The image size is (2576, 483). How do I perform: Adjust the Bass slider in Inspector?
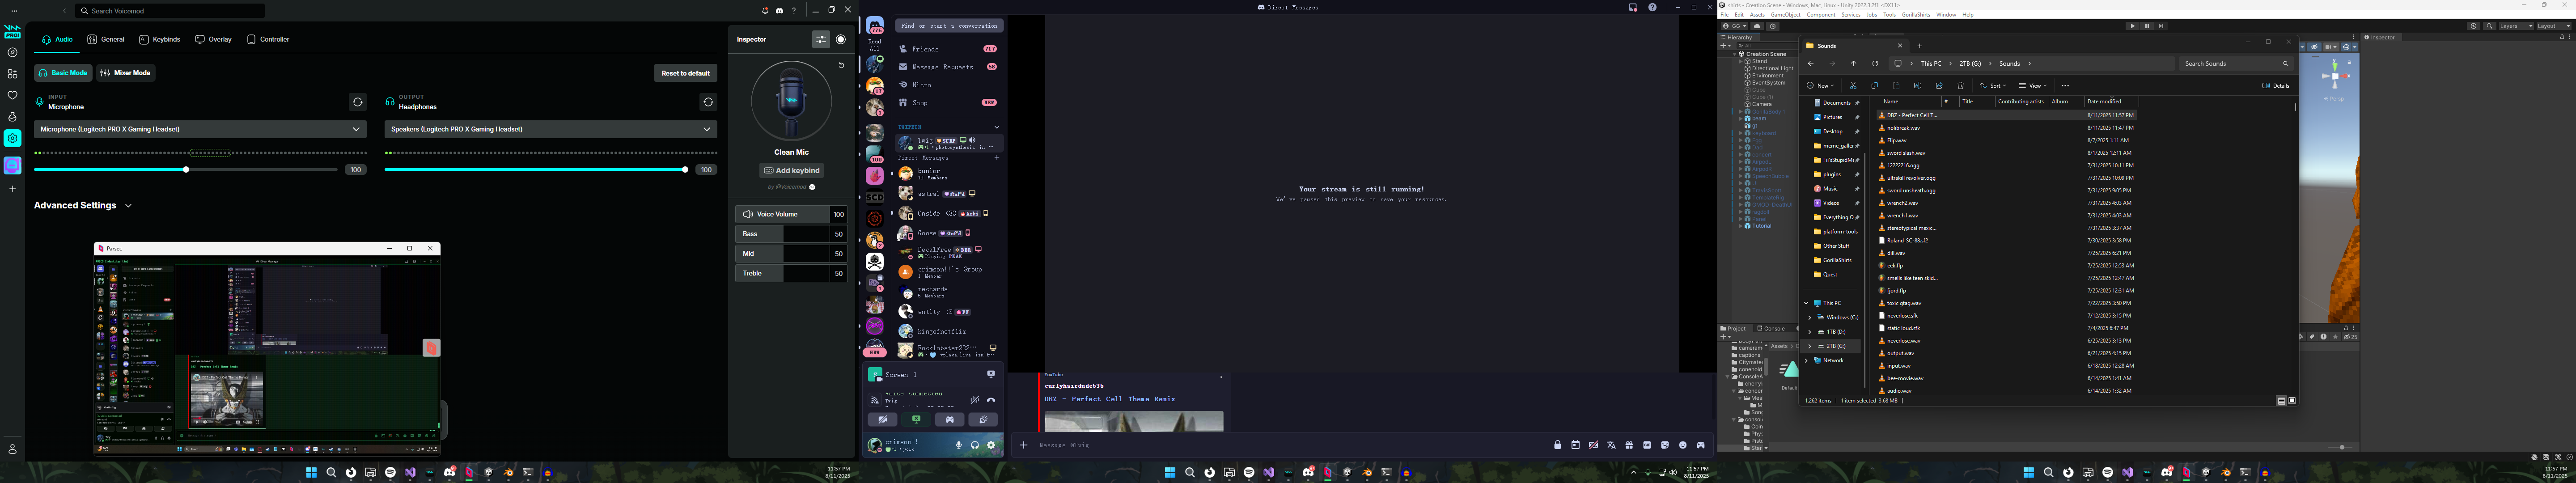pos(791,234)
